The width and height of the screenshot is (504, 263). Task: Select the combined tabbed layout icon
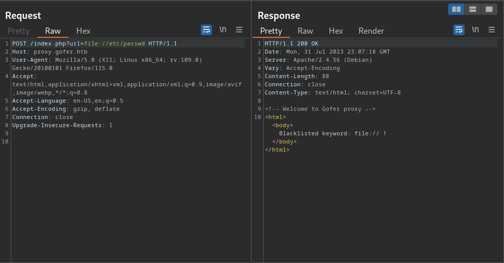[489, 9]
